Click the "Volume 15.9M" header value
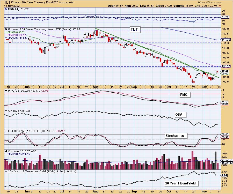Image resolution: width=233 pixels, height=194 pixels. pyautogui.click(x=183, y=6)
